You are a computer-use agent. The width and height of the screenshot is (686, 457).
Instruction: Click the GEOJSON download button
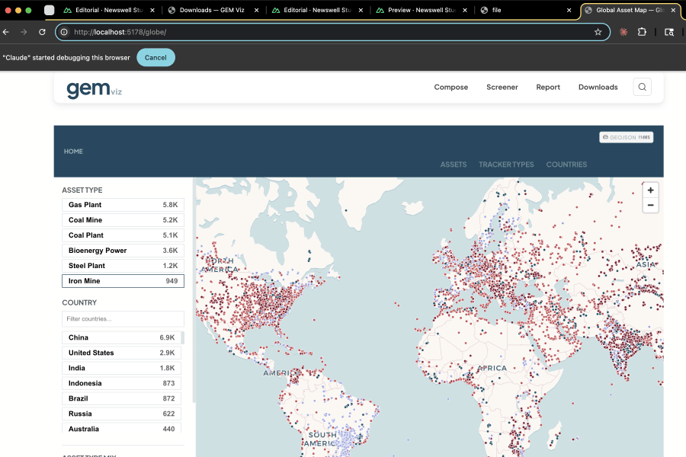[626, 137]
